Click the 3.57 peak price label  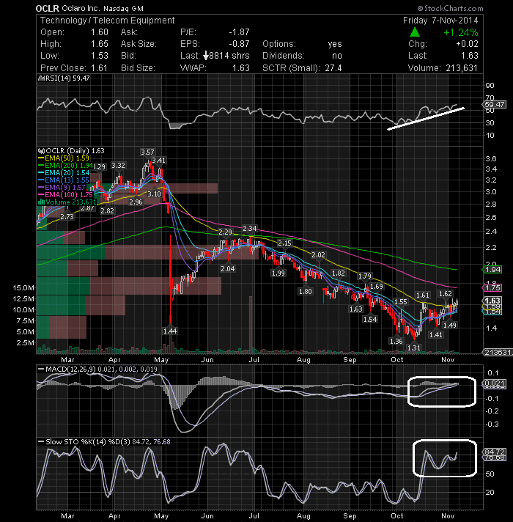147,152
